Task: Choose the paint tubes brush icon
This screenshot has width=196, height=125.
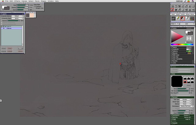Action: click(x=192, y=19)
